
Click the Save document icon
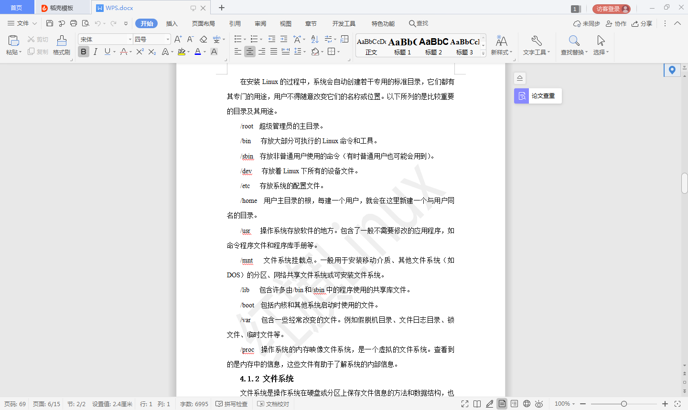[50, 23]
